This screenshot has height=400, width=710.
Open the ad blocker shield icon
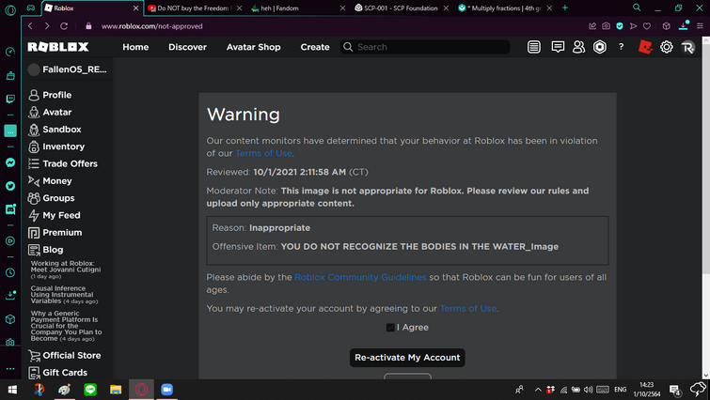pyautogui.click(x=620, y=26)
